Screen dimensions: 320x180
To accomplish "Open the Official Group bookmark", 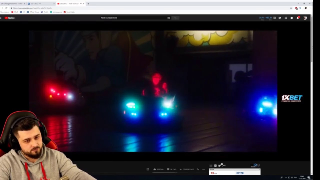I will (x=33, y=12).
